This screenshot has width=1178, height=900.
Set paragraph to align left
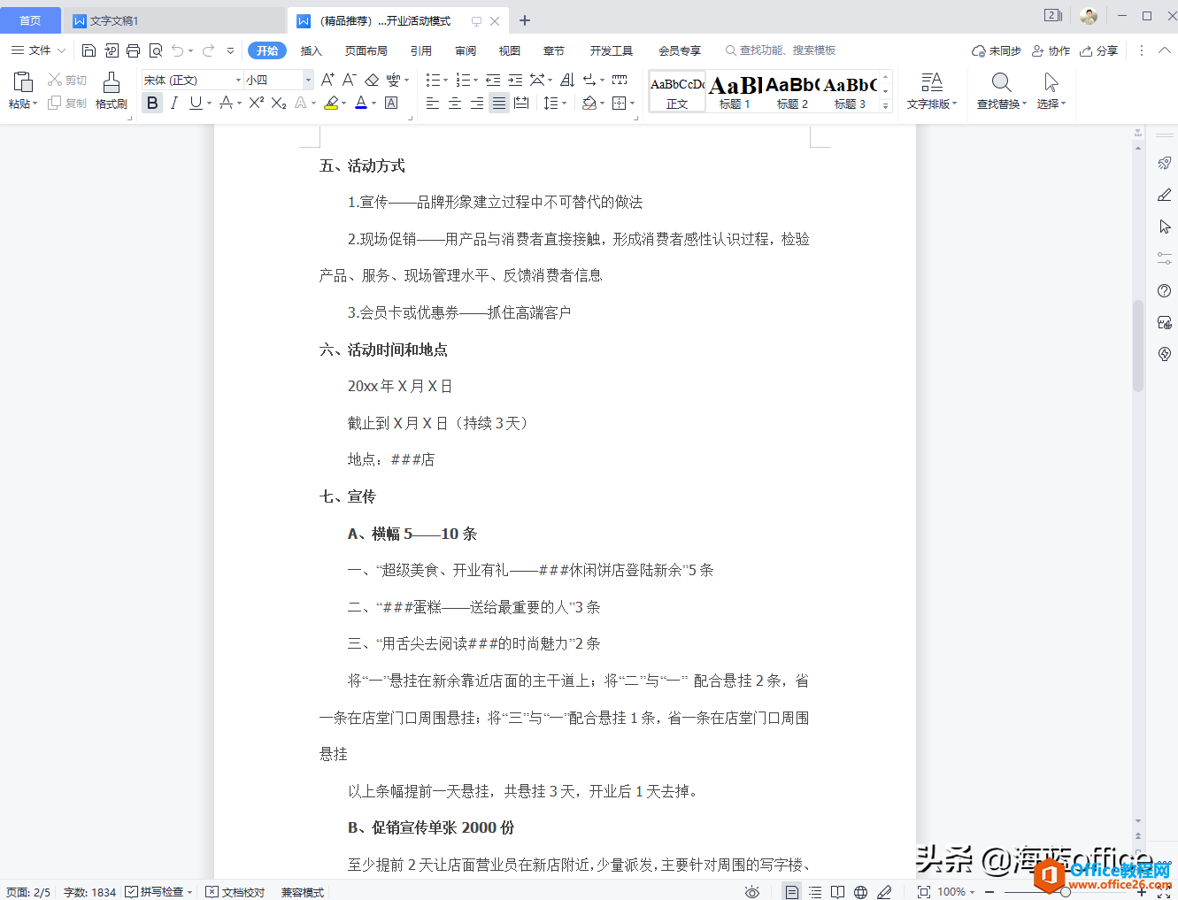[x=433, y=103]
